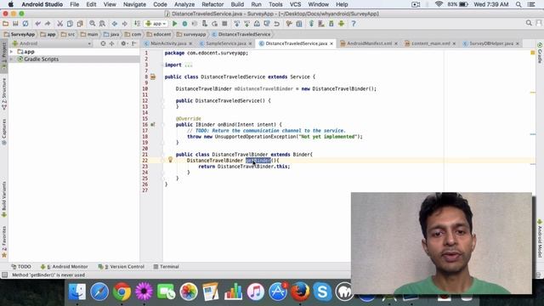This screenshot has height=306, width=544.
Task: Click edocent in the breadcrumb bar
Action: click(x=159, y=34)
